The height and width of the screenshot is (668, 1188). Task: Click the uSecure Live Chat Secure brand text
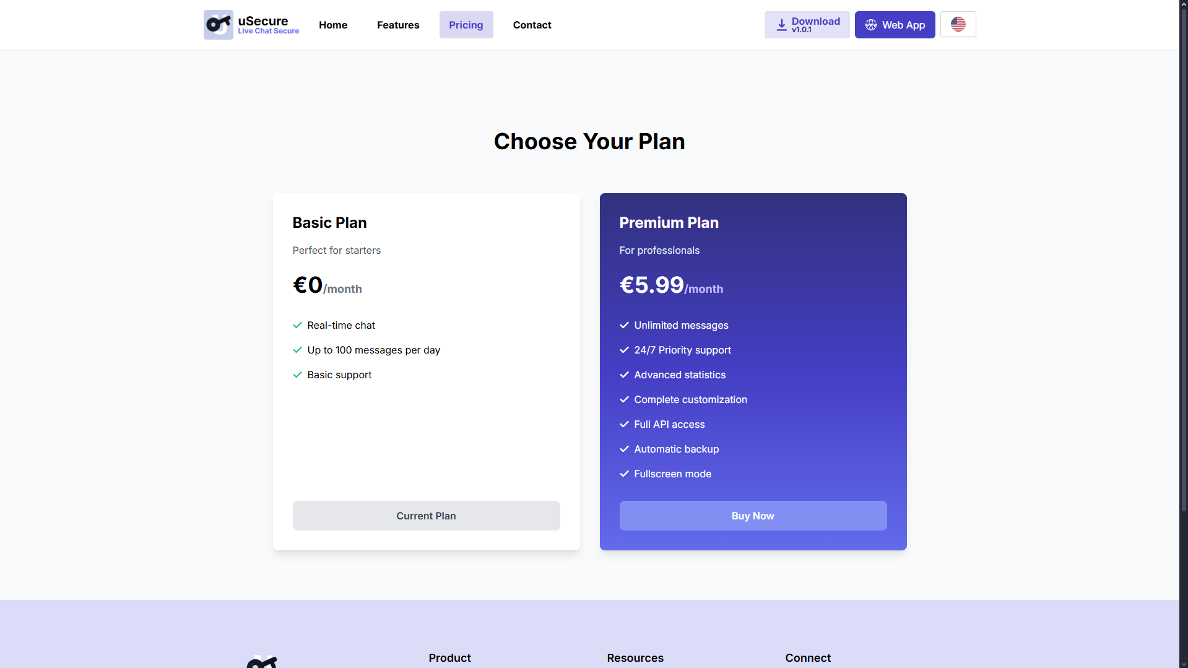268,25
